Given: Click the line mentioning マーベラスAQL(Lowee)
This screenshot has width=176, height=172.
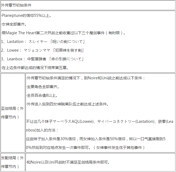Looking at the screenshot, I should 100,121.
